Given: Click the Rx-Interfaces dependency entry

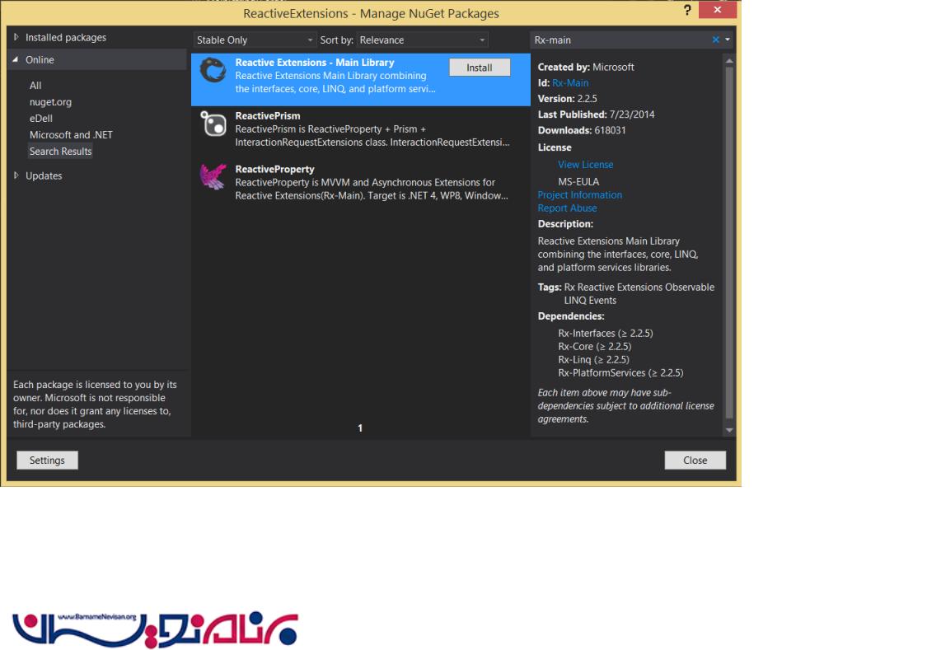Looking at the screenshot, I should [x=606, y=334].
